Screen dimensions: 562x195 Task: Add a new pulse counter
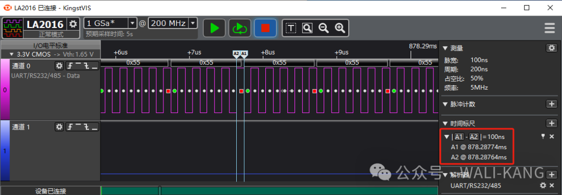pyautogui.click(x=551, y=104)
